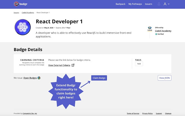185x116 pixels.
Task: Click the React Developer 1 heading
Action: [59, 21]
